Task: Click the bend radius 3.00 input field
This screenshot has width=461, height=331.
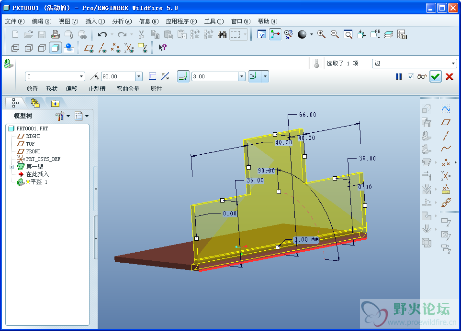Action: tap(214, 76)
